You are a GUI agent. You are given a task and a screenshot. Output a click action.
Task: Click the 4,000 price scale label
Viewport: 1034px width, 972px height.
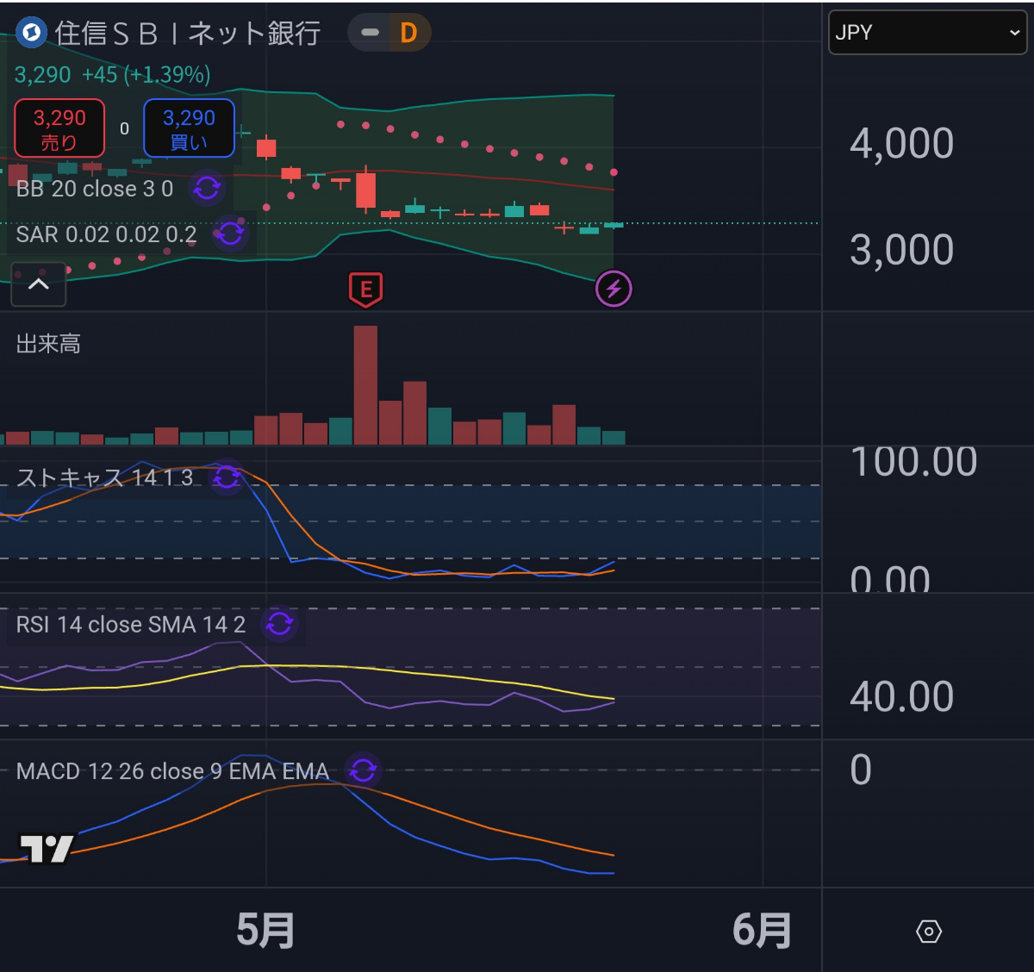click(901, 143)
